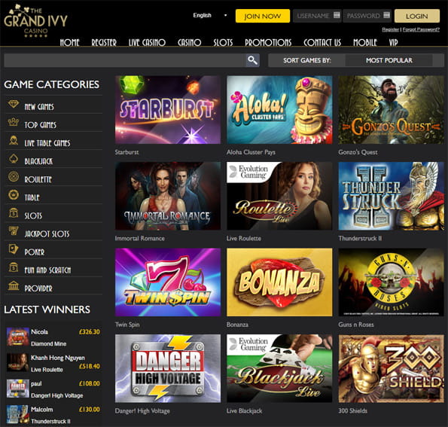
Task: Select the diamond icon for New Games
Action: coord(14,104)
